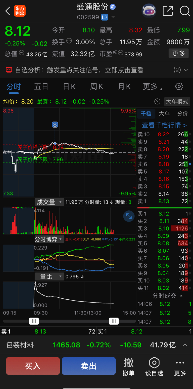Tap left handle of time range slider

[34, 321]
